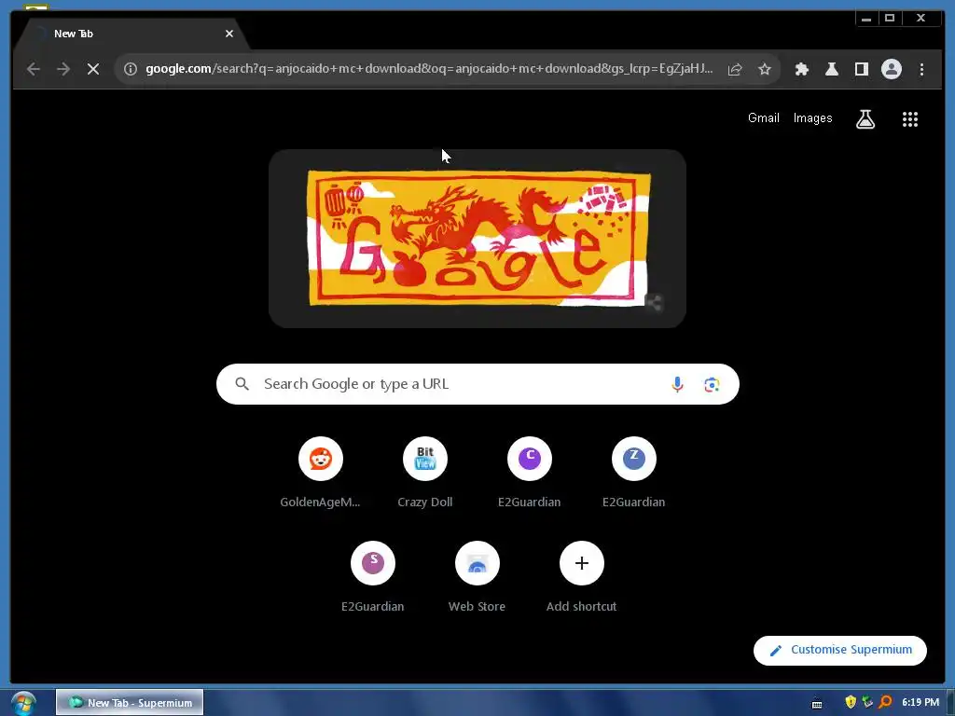Click the forward navigation arrow

point(63,69)
